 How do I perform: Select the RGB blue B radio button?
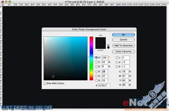(96, 80)
